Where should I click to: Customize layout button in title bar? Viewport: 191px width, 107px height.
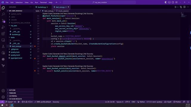coord(176,2)
